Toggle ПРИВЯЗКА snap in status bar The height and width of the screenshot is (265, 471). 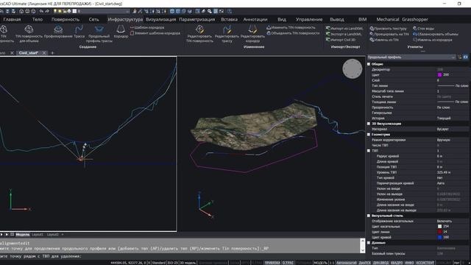tap(272, 263)
